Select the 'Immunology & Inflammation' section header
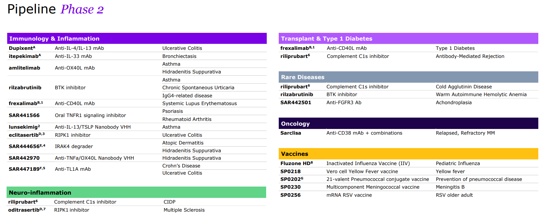Image resolution: width=541 pixels, height=217 pixels. [x=137, y=39]
